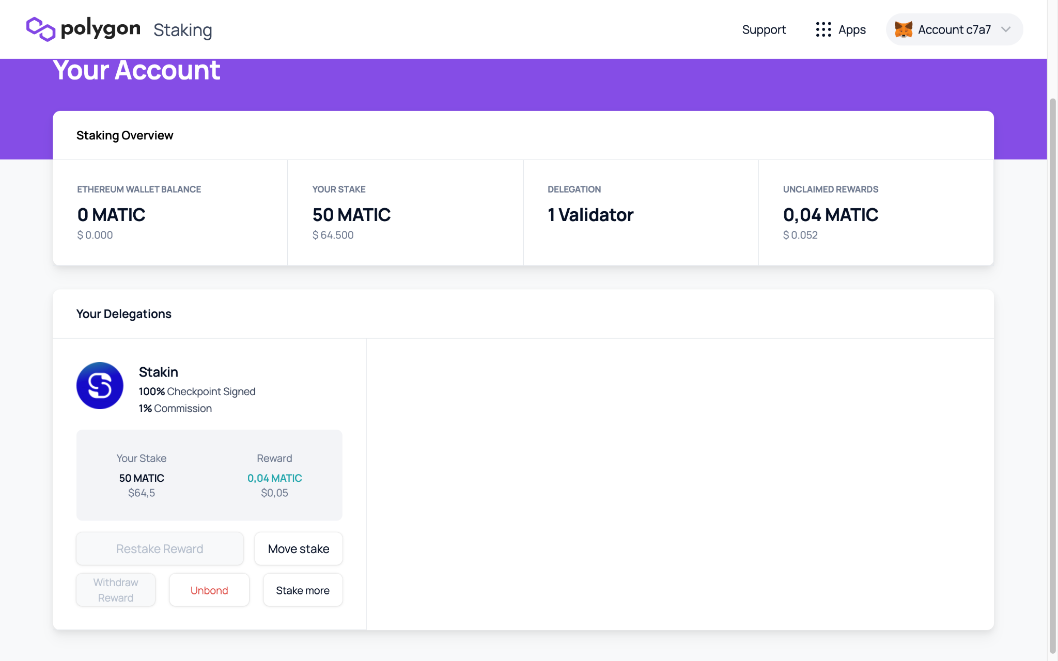Screen dimensions: 1058x661
Task: Click the Stakin validator logo
Action: tap(100, 385)
